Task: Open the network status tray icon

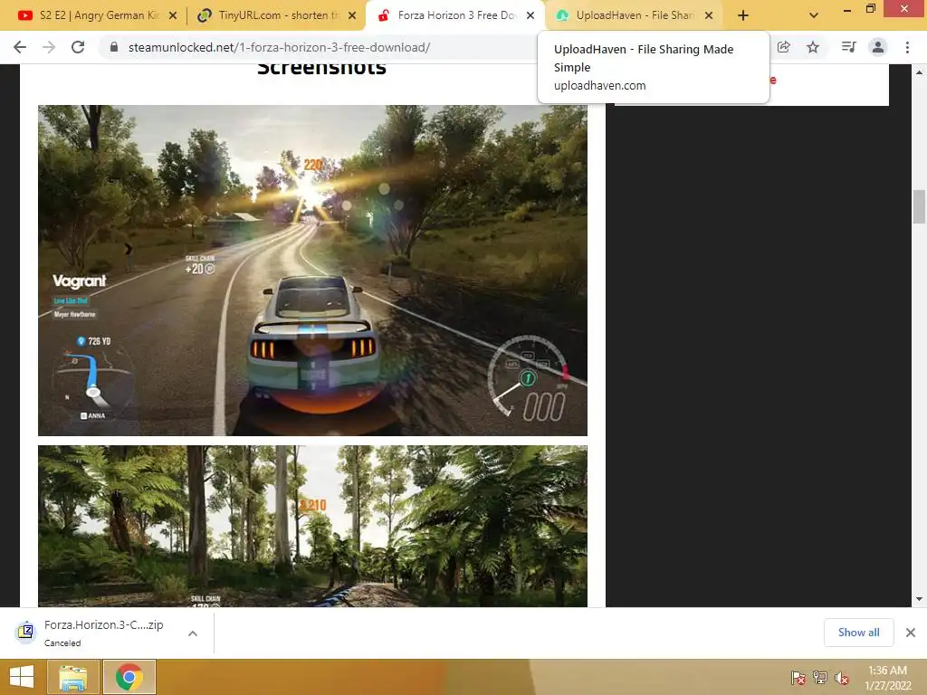Action: pos(820,678)
